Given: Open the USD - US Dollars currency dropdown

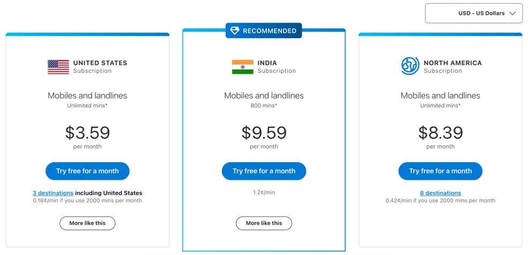Looking at the screenshot, I should [474, 13].
